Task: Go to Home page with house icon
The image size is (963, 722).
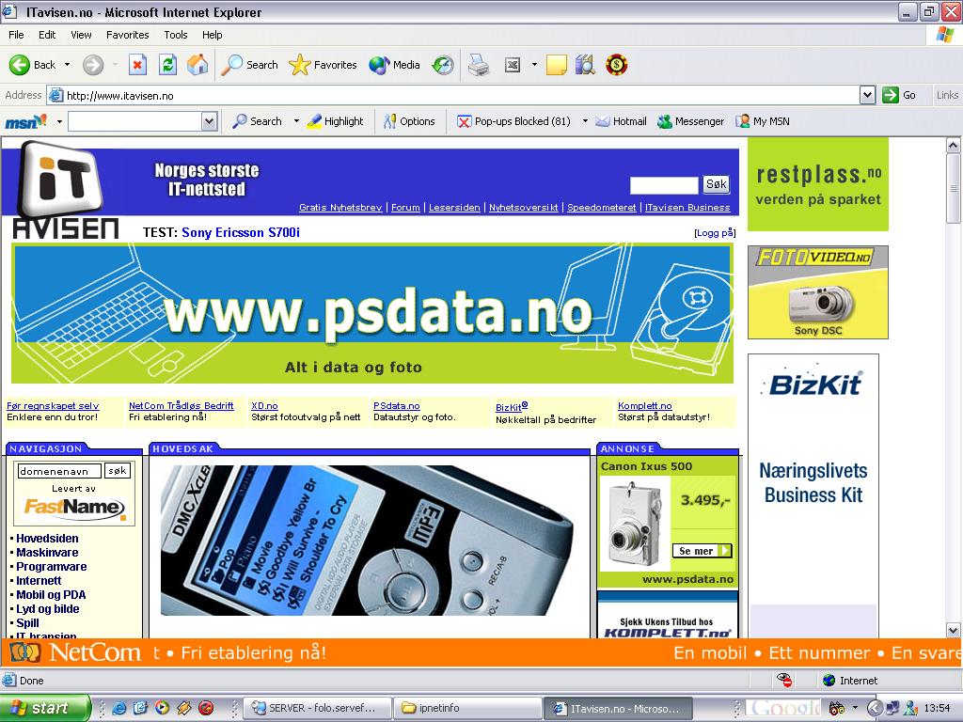Action: [197, 65]
